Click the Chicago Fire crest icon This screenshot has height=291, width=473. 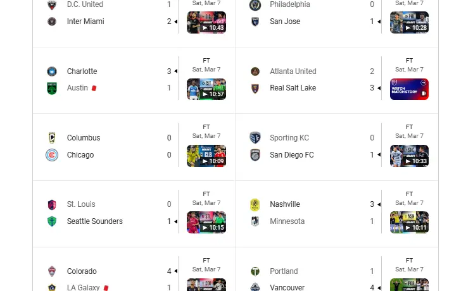(x=52, y=155)
